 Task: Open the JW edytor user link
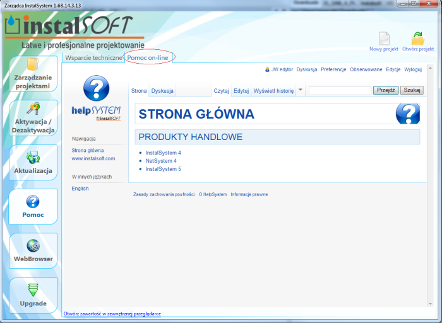282,69
